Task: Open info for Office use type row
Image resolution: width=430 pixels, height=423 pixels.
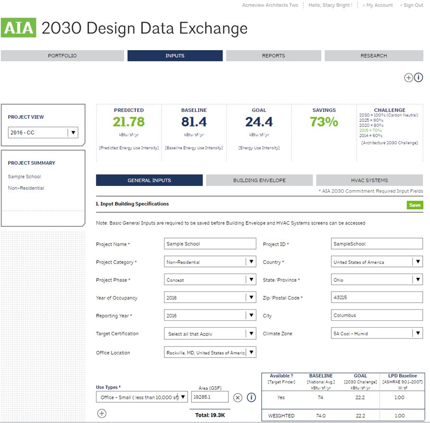Action: tap(251, 397)
